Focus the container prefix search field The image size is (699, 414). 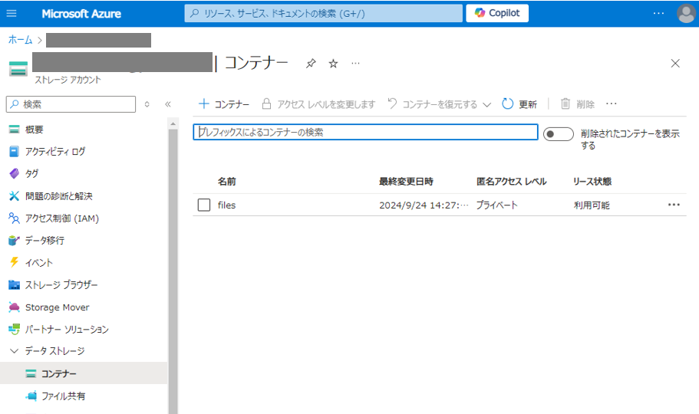coord(365,132)
